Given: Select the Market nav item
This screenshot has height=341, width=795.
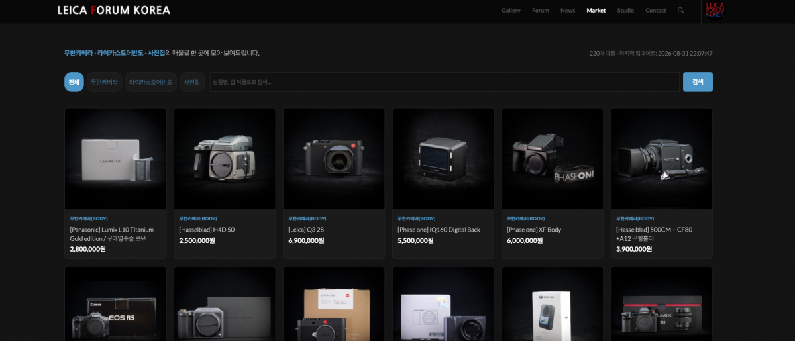Looking at the screenshot, I should (596, 10).
